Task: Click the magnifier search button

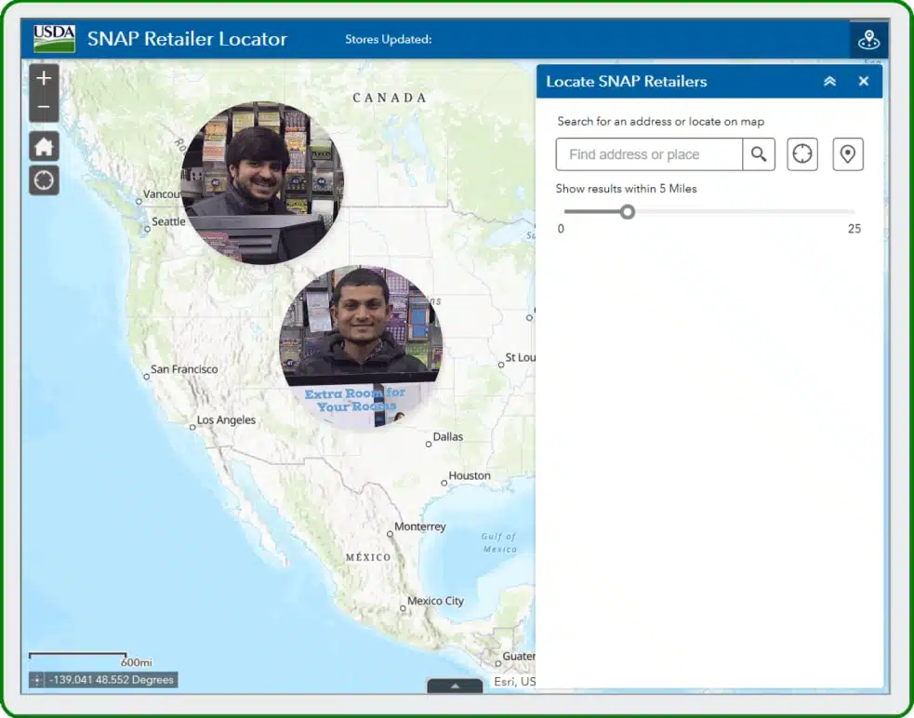Action: coord(759,154)
